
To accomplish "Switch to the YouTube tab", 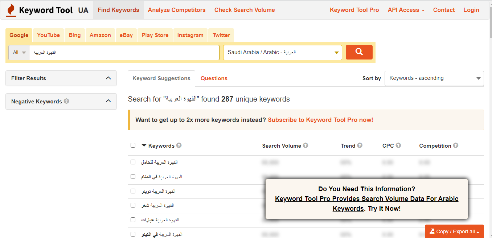I will pos(48,35).
